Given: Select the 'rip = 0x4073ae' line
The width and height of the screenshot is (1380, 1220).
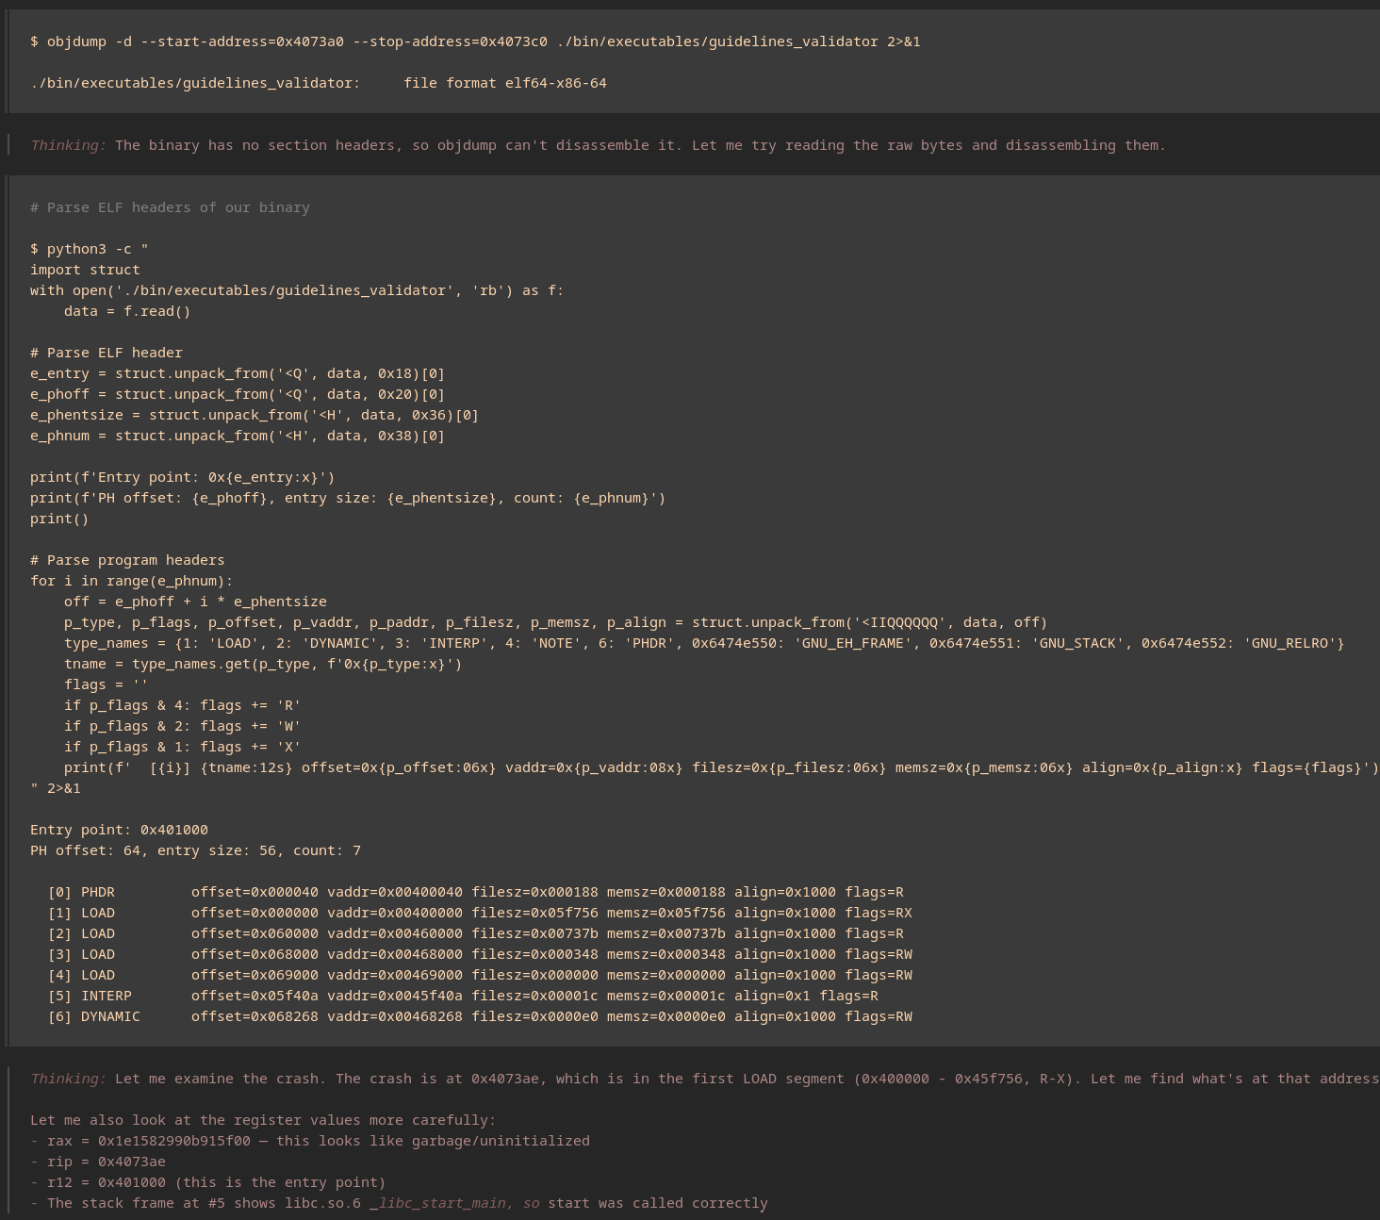Looking at the screenshot, I should 98,1162.
